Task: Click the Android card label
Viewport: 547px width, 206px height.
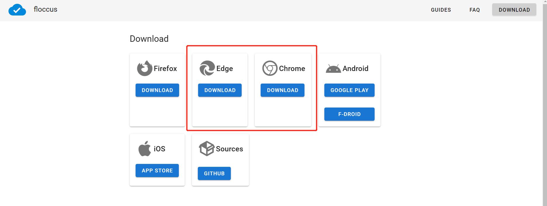Action: tap(355, 68)
